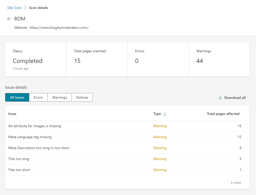Click Warning for Meta Language tag missing
This screenshot has height=195, width=256.
click(160, 137)
